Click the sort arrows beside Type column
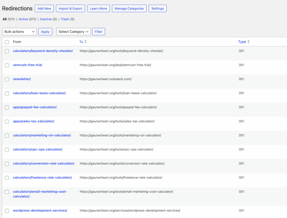The height and width of the screenshot is (218, 287). pyautogui.click(x=248, y=42)
